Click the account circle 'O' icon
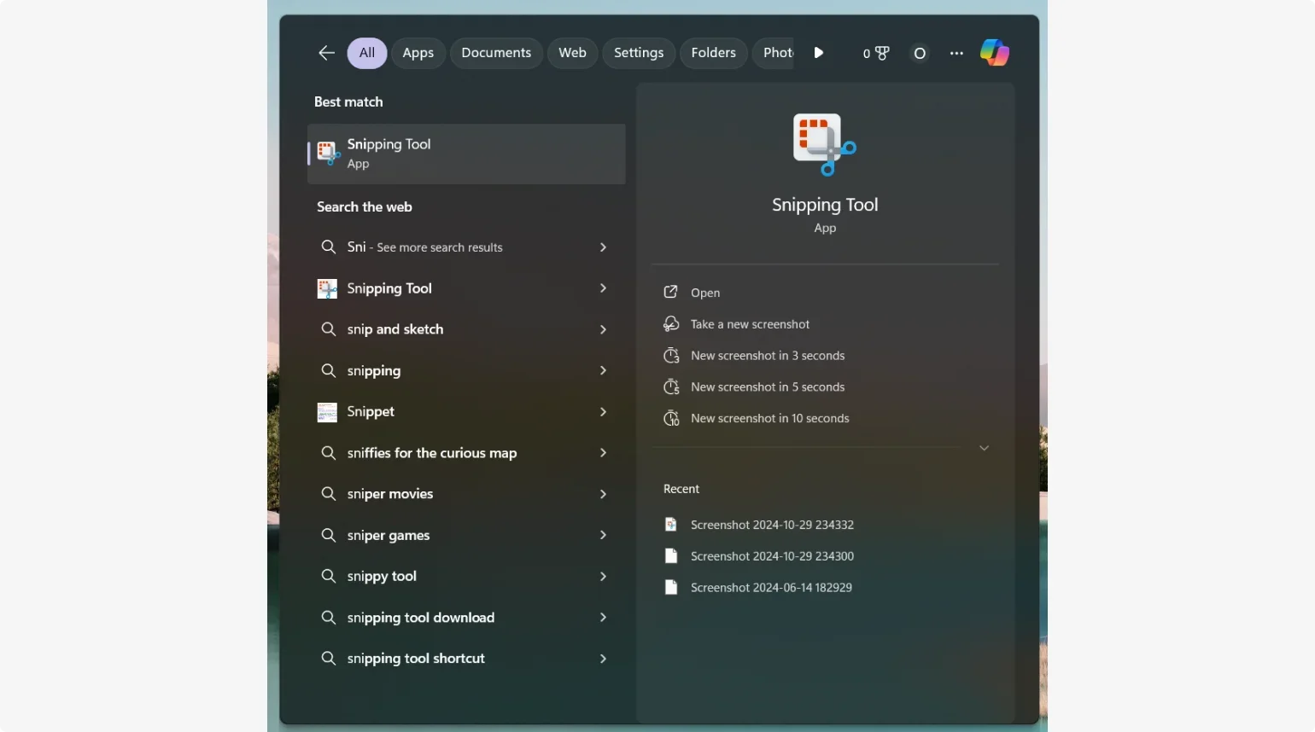1315x732 pixels. click(x=920, y=53)
